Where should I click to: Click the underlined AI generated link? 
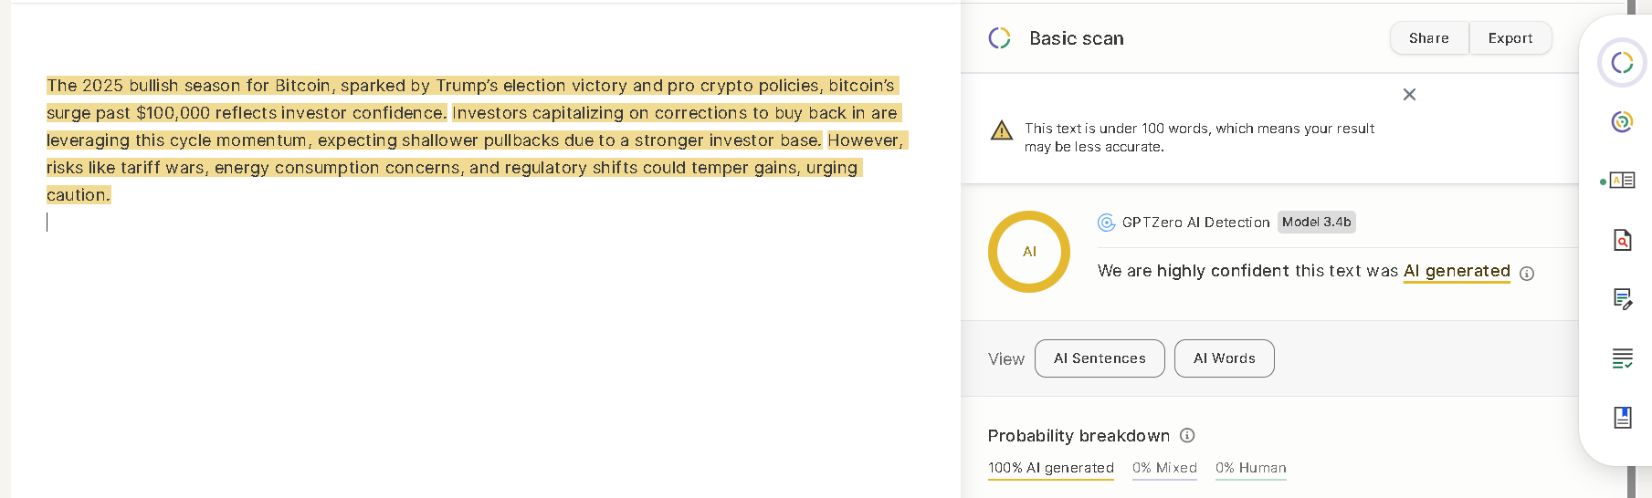tap(1457, 272)
